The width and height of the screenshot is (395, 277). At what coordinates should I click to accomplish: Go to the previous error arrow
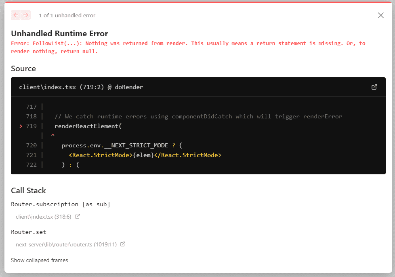coord(16,15)
